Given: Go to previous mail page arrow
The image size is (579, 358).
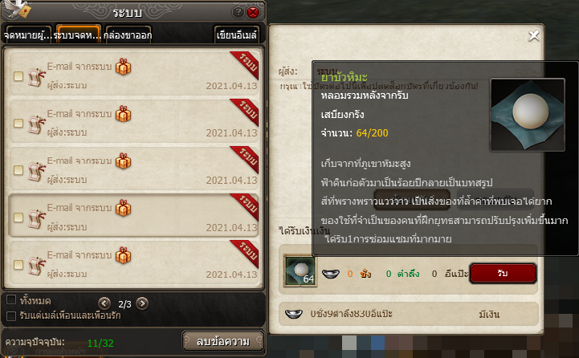Looking at the screenshot, I should click(x=104, y=303).
